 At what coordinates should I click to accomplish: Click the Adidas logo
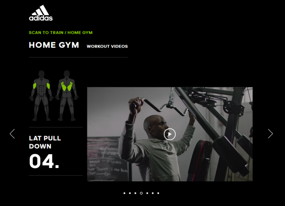pos(41,13)
